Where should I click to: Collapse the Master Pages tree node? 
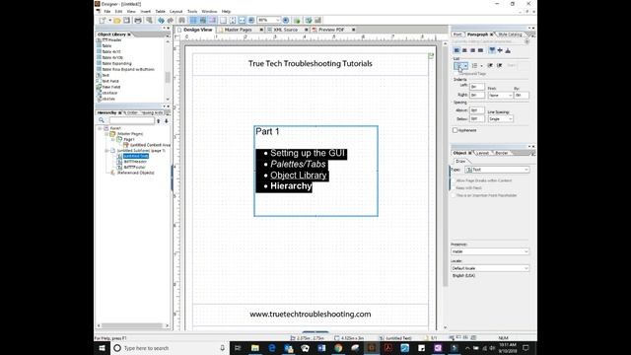(x=107, y=134)
